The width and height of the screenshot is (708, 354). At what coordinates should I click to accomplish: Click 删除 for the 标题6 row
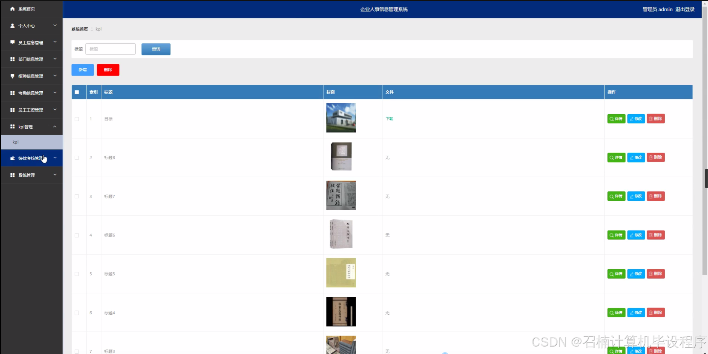(x=656, y=235)
